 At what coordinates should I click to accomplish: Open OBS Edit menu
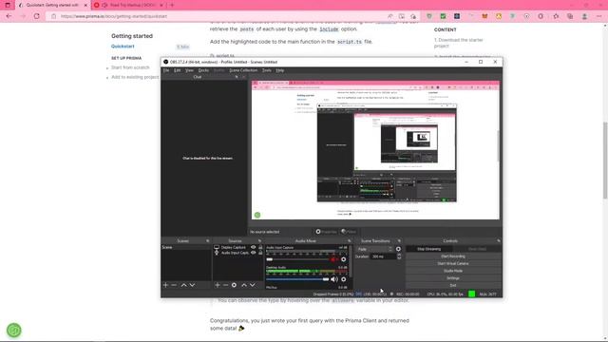[178, 70]
